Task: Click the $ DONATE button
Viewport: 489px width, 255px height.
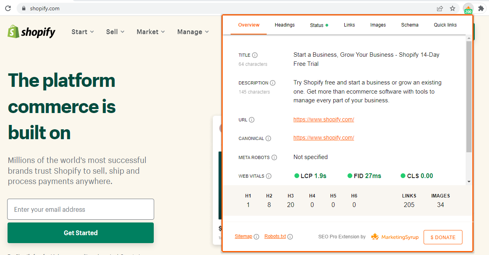Action: click(443, 237)
